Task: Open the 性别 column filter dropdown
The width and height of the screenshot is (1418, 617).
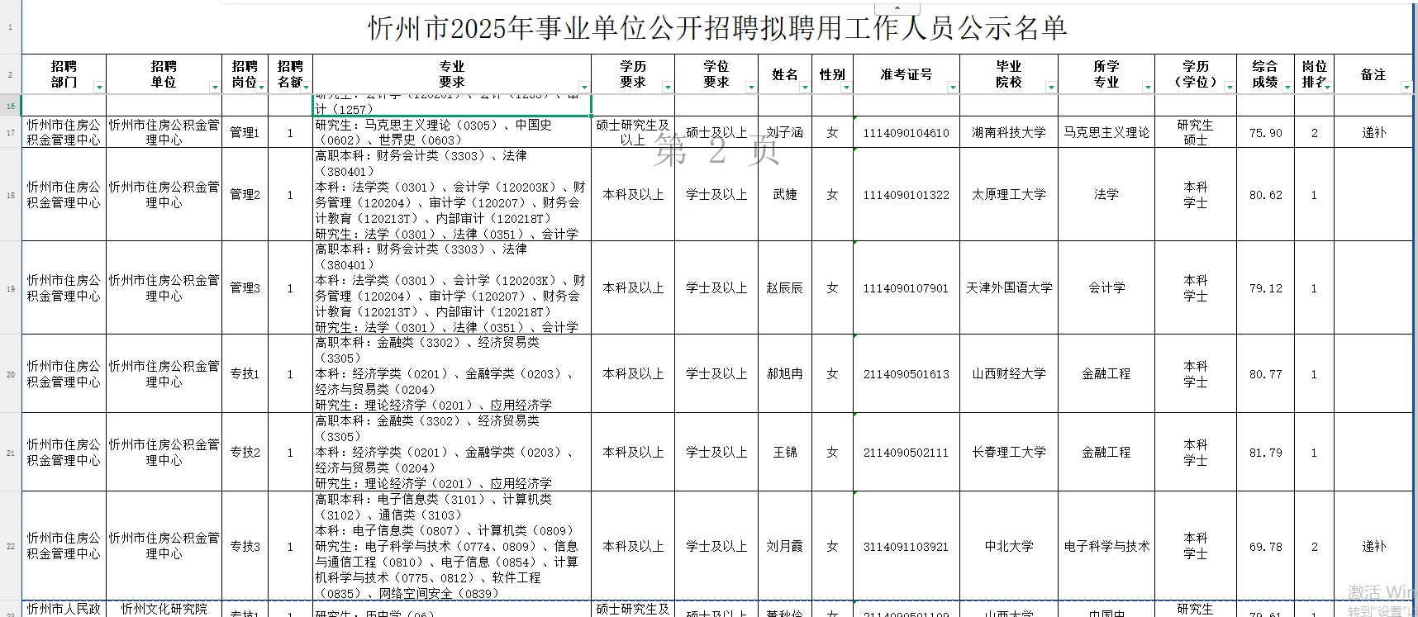Action: (846, 88)
